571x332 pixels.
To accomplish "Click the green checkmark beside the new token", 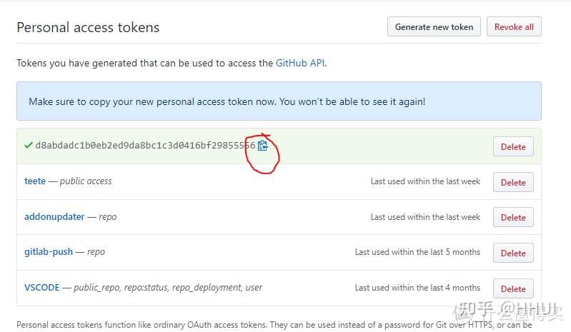I will (28, 145).
